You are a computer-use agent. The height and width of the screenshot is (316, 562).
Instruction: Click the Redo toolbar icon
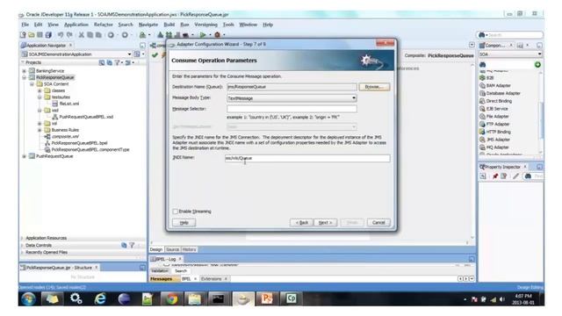click(x=69, y=35)
